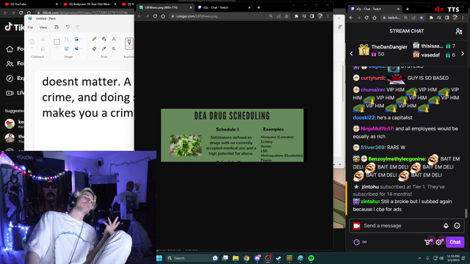470x264 pixels.
Task: Open File Explorer from the taskbar
Action: point(236,258)
